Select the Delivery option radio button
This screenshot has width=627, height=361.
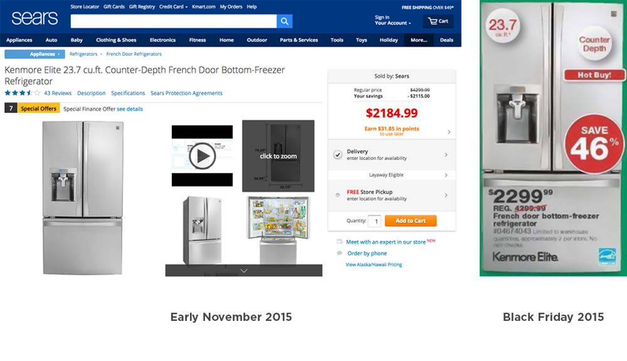(x=338, y=155)
